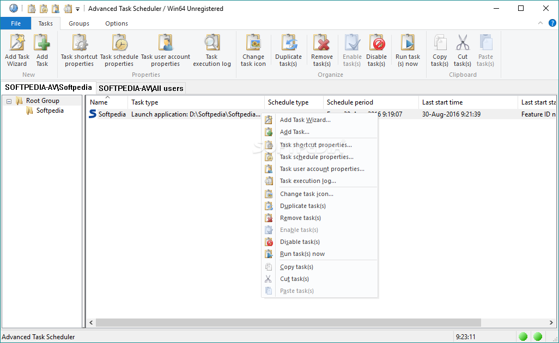This screenshot has width=559, height=343.
Task: Click Run task(s) now in ribbon
Action: [408, 51]
